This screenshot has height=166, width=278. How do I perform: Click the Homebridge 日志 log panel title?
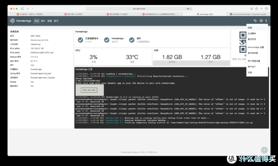pyautogui.click(x=84, y=69)
